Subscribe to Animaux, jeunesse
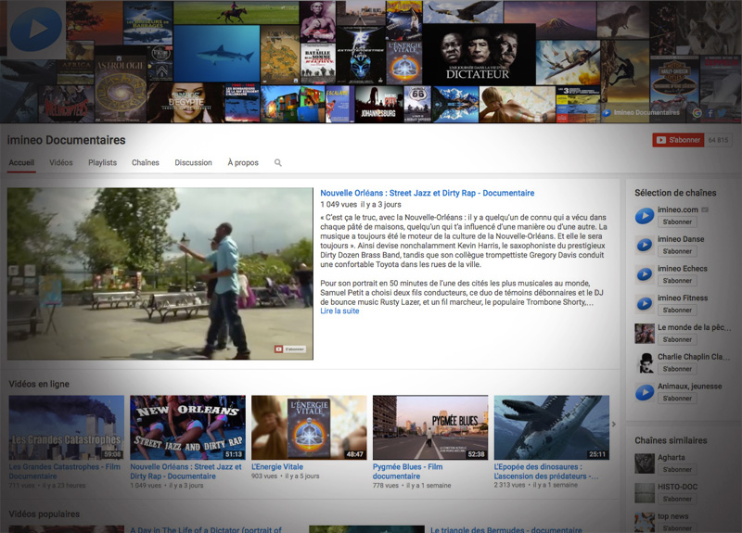Viewport: 742px width, 533px height. [677, 399]
